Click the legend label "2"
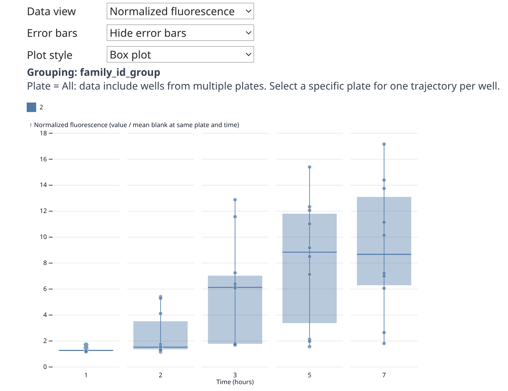Viewport: 508px width, 391px height. [41, 107]
